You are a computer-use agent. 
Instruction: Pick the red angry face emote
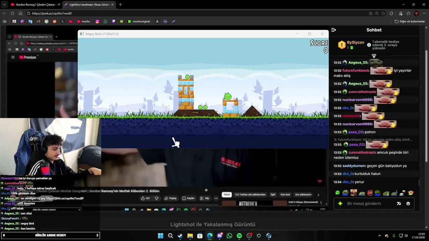370,193
